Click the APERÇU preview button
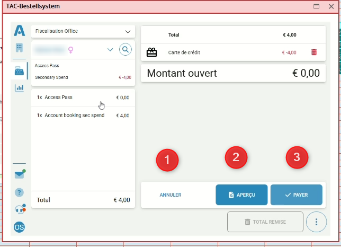Viewport: 341px width, 247px height. pyautogui.click(x=241, y=195)
